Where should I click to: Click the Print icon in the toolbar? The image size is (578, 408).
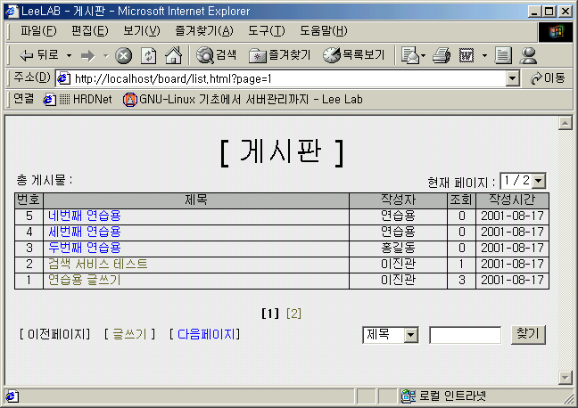[441, 55]
